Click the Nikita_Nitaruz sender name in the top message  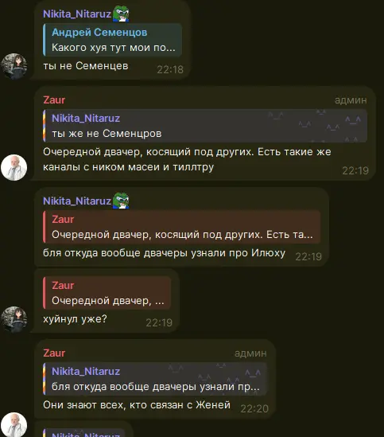[x=77, y=14]
